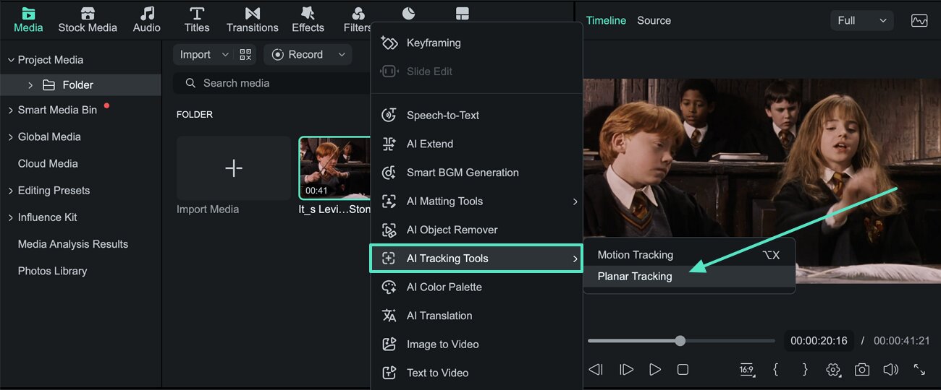Stop the preview playback

tap(683, 370)
